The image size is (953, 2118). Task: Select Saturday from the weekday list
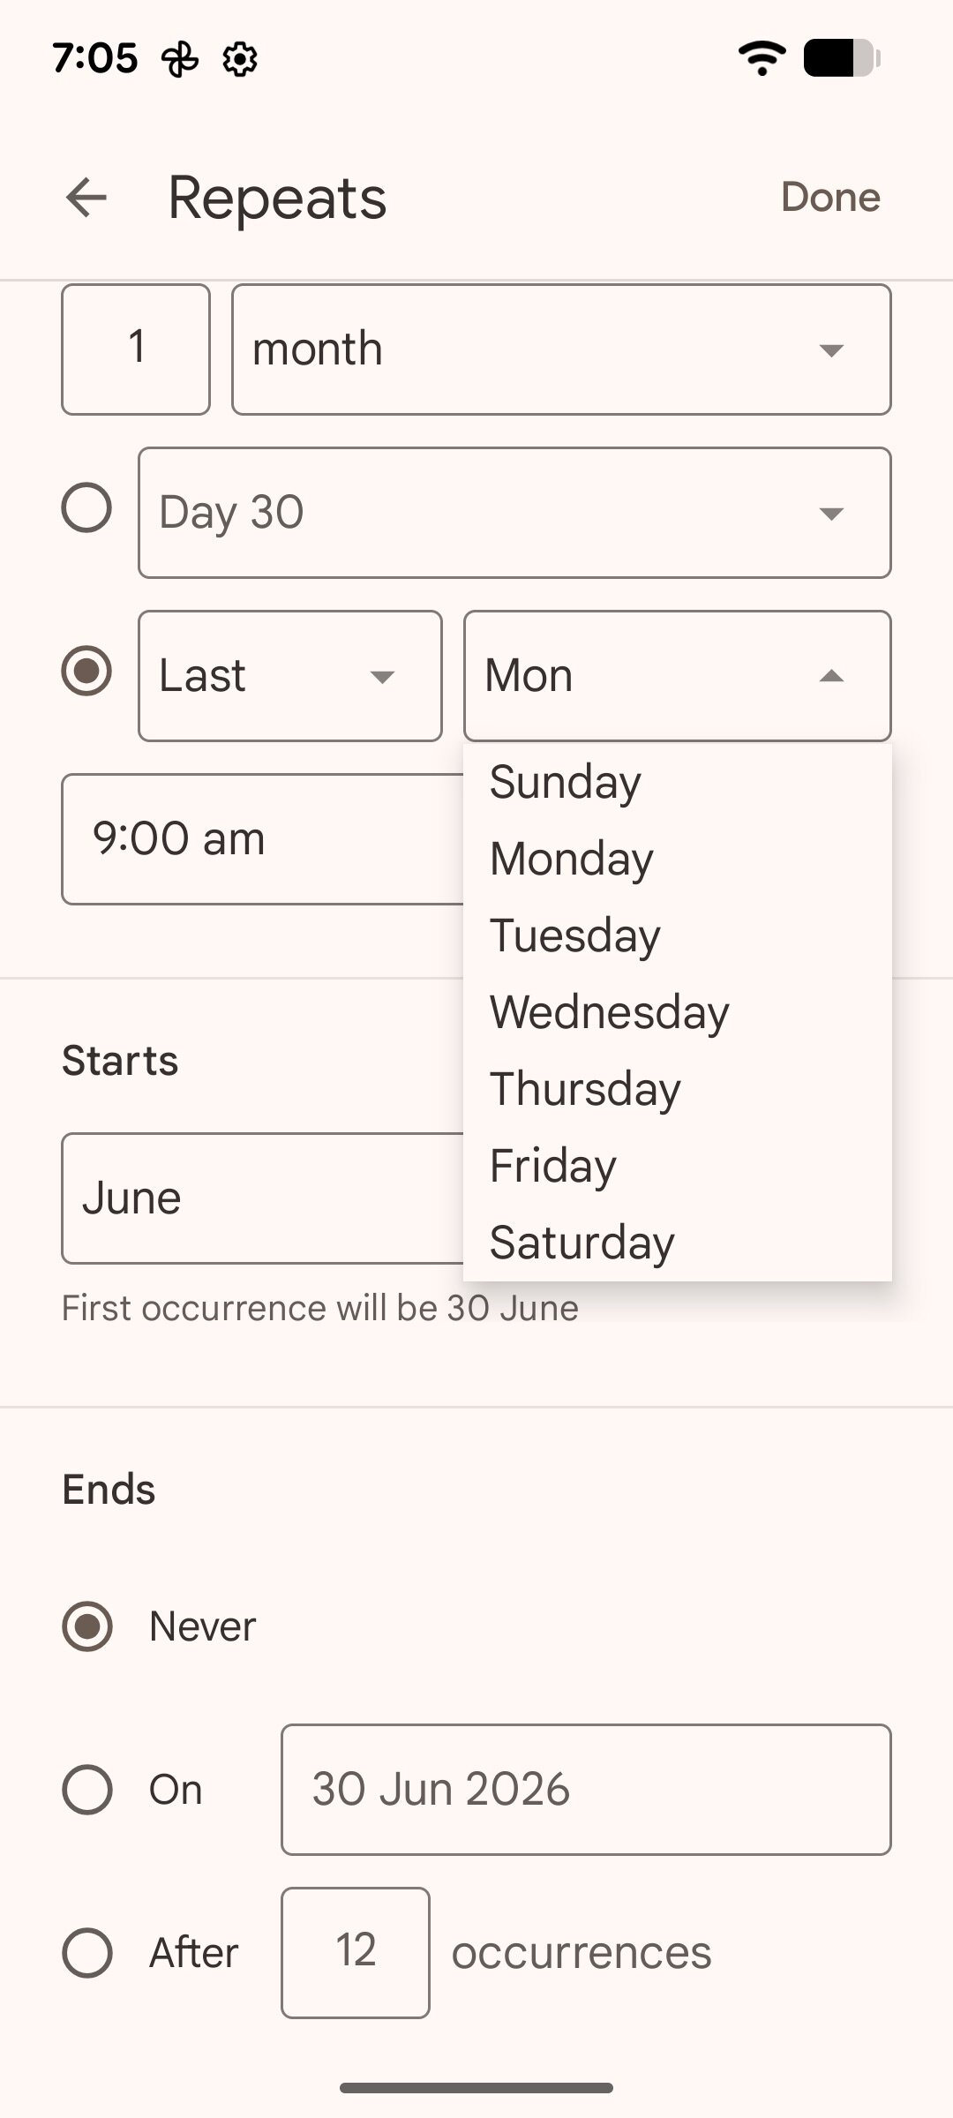coord(582,1243)
